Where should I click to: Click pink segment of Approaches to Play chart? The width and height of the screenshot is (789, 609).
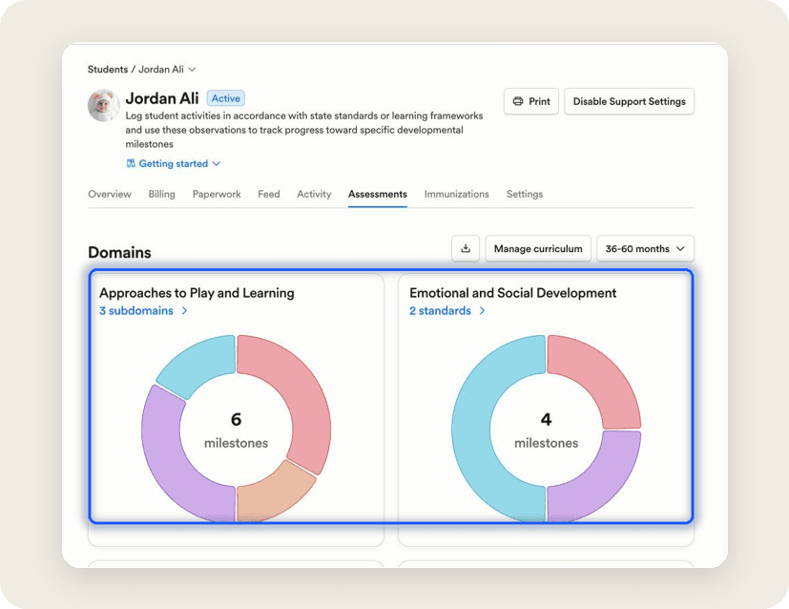(301, 398)
